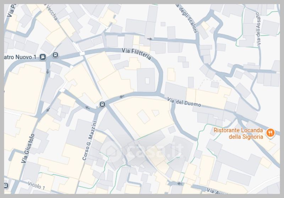This screenshot has height=198, width=284.
Task: Open Ristorante Locanda della Signoria label
Action: (238, 133)
